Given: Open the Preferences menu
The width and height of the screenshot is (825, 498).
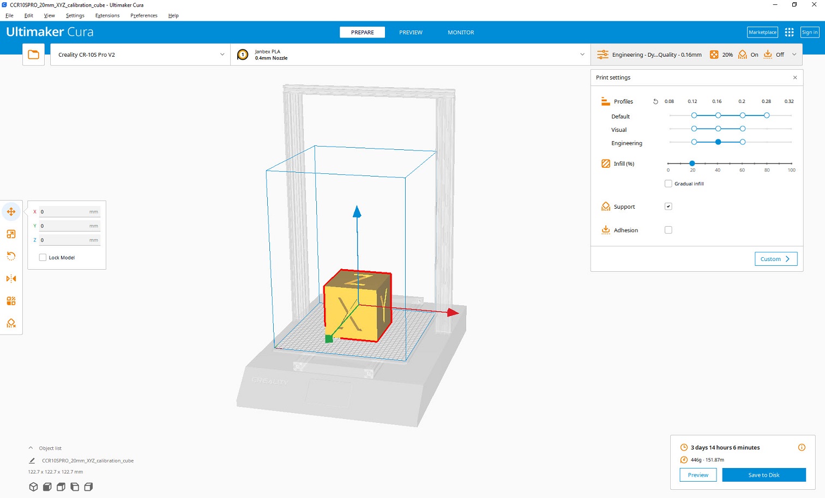Looking at the screenshot, I should (143, 15).
